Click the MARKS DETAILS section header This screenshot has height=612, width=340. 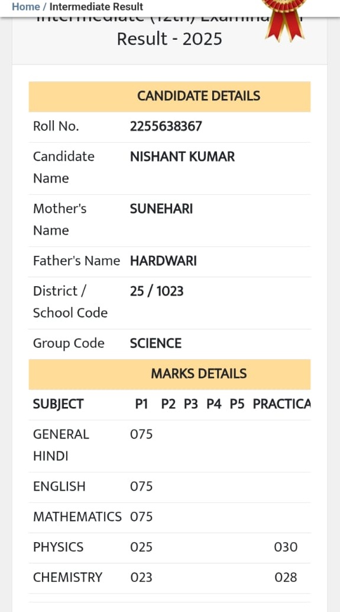coord(170,374)
